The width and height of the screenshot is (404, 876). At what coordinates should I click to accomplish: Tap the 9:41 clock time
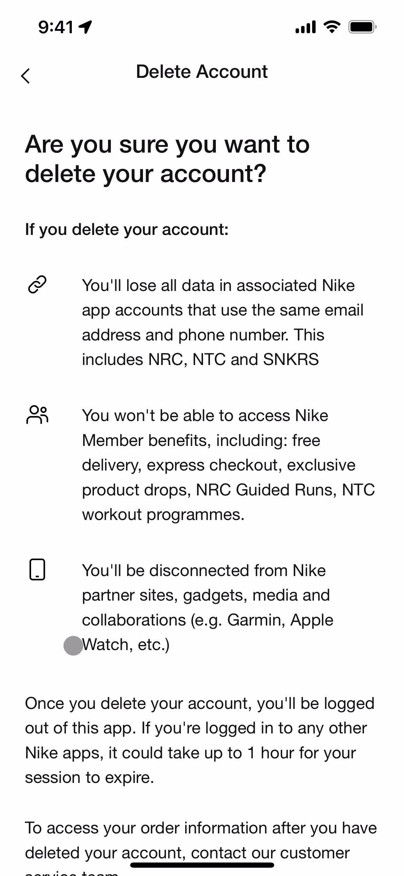coord(56,27)
